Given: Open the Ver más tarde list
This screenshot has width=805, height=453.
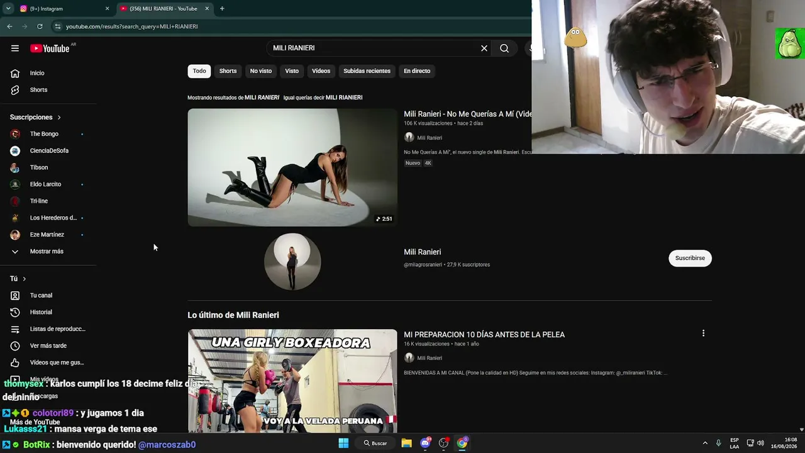Looking at the screenshot, I should point(49,346).
